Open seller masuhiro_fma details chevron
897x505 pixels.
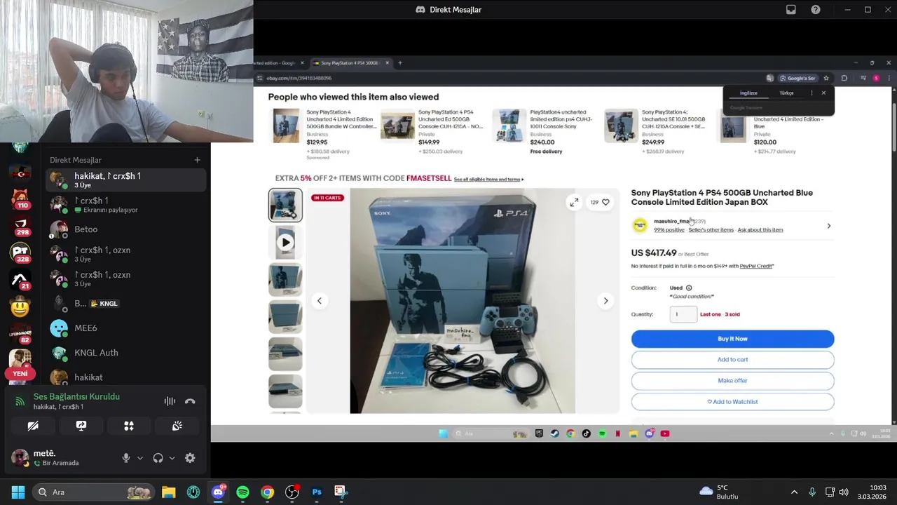828,226
